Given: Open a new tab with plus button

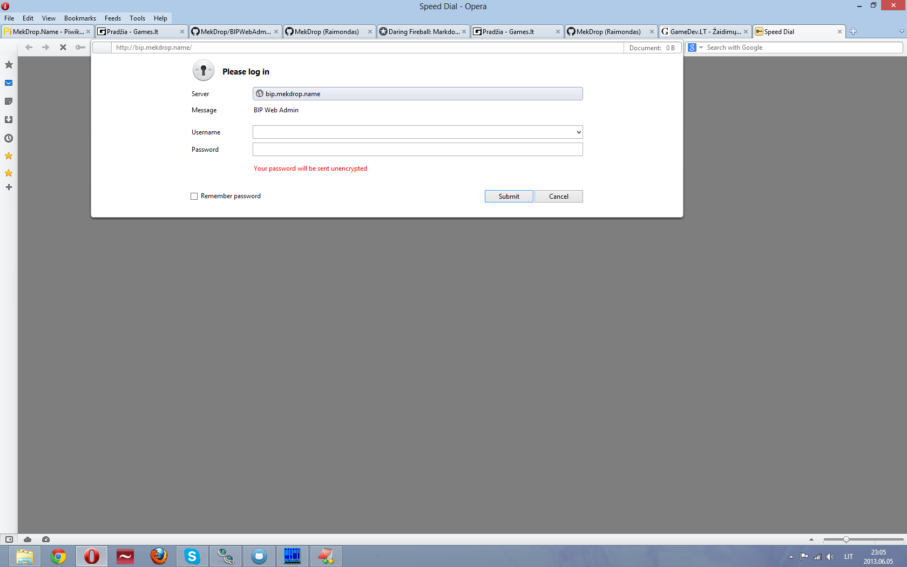Looking at the screenshot, I should (x=853, y=31).
